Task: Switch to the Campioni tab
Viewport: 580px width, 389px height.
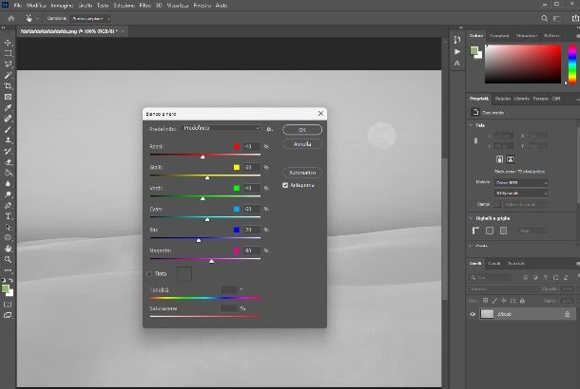Action: pos(499,36)
